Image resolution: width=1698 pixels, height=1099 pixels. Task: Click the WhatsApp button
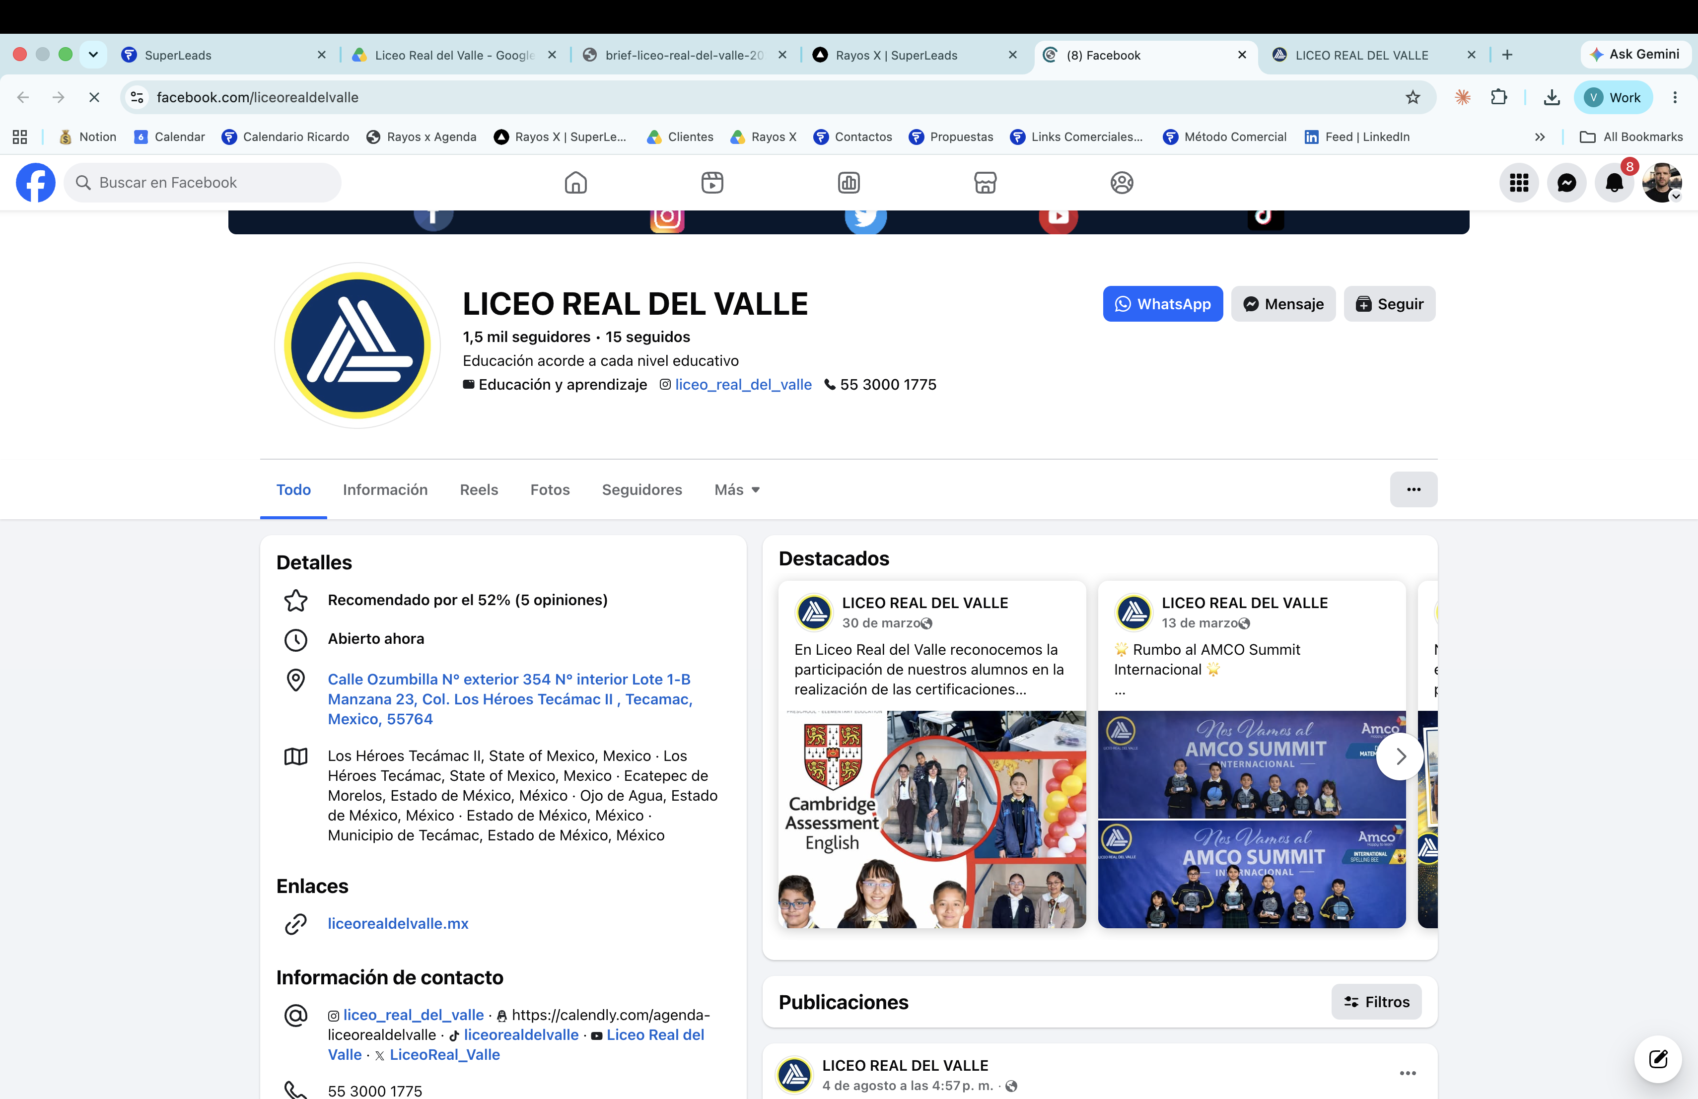(x=1163, y=304)
